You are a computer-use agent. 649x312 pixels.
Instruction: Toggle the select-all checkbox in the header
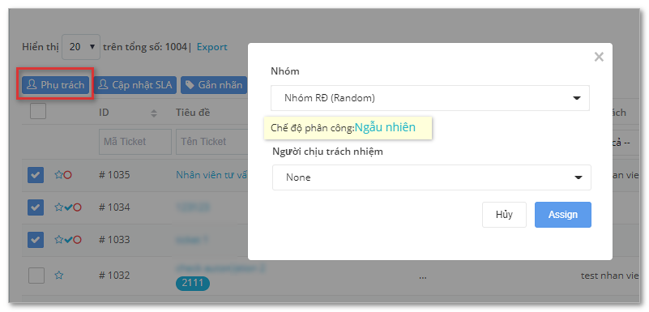[x=38, y=111]
